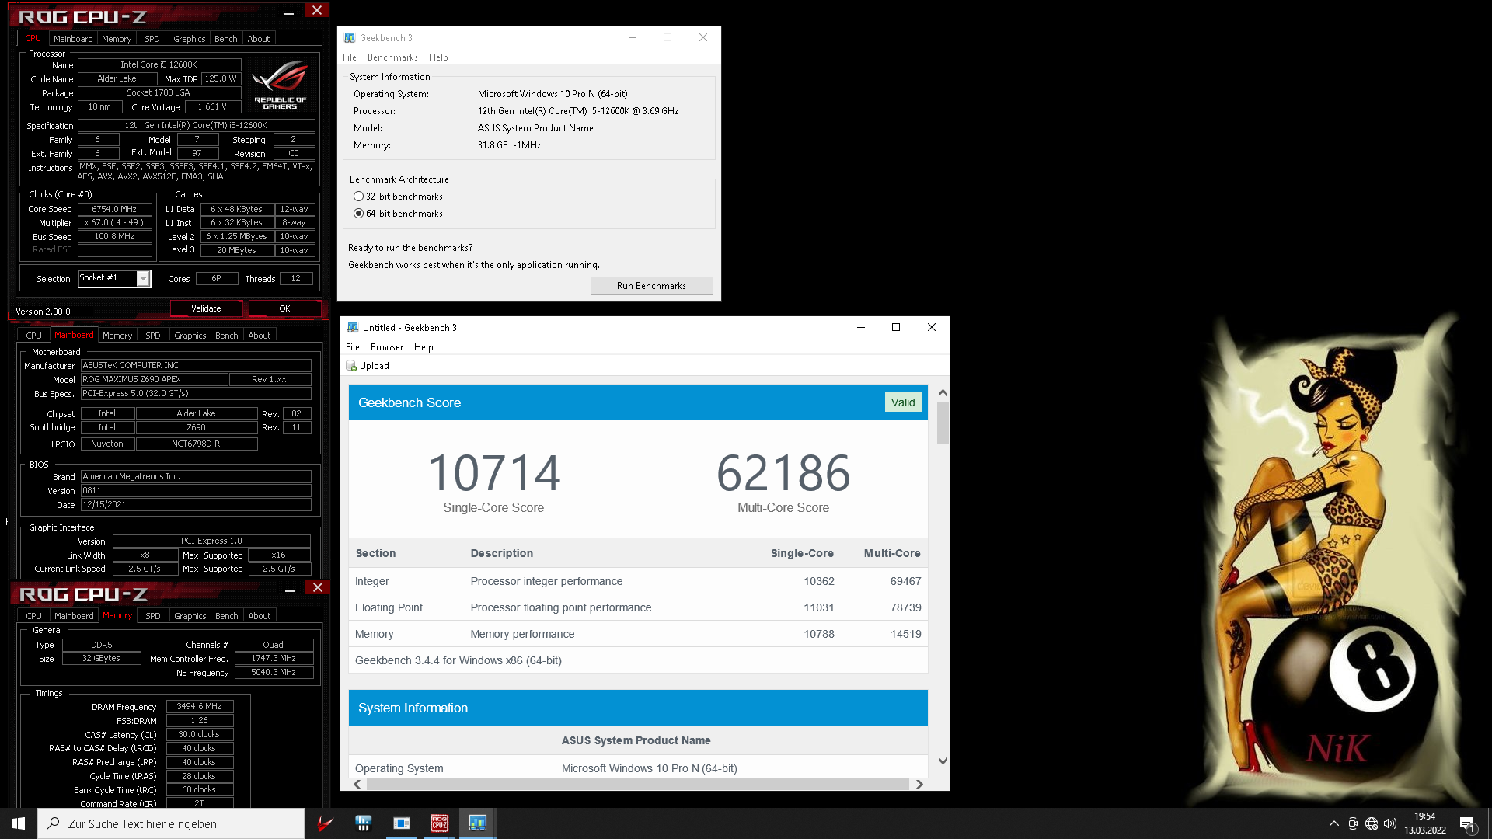Image resolution: width=1492 pixels, height=839 pixels.
Task: Open the Windows notification center icon
Action: 1468,824
